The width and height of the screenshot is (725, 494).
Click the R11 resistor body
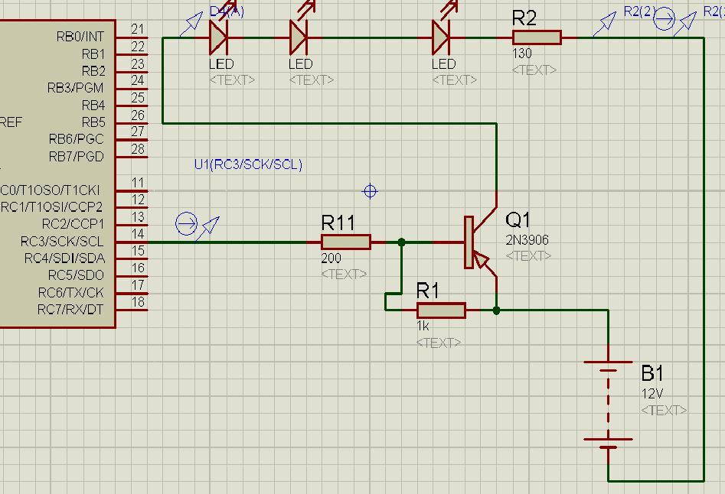point(346,242)
